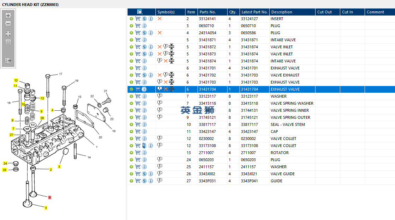
Task: Click the Latest Part No. column header
Action: coord(254,12)
